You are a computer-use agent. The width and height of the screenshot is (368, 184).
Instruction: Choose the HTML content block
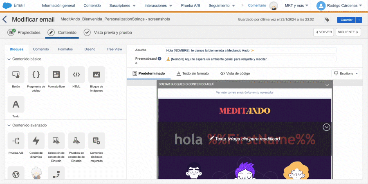(76, 75)
